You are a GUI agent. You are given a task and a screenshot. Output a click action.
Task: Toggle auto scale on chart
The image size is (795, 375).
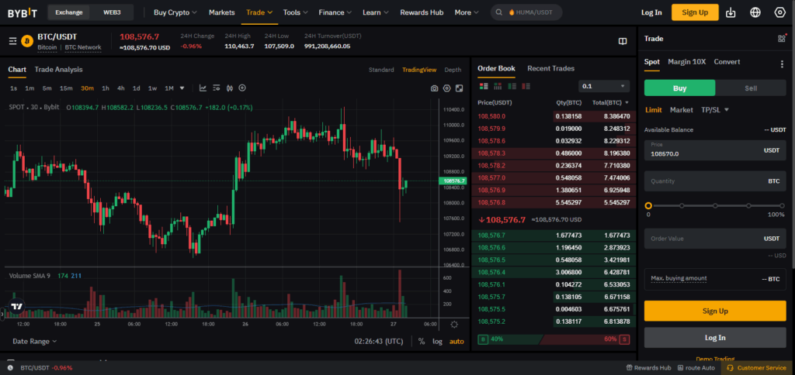[x=457, y=341]
